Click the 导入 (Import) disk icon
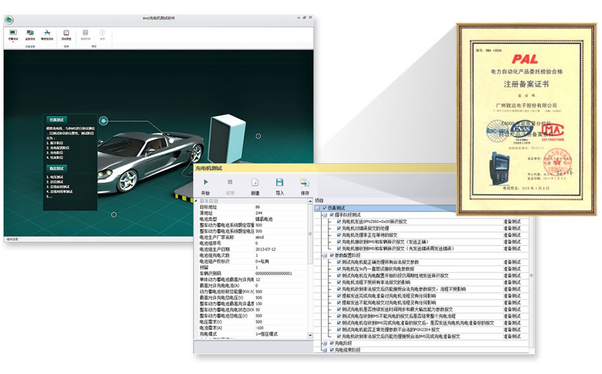602x374 pixels. coord(280,182)
